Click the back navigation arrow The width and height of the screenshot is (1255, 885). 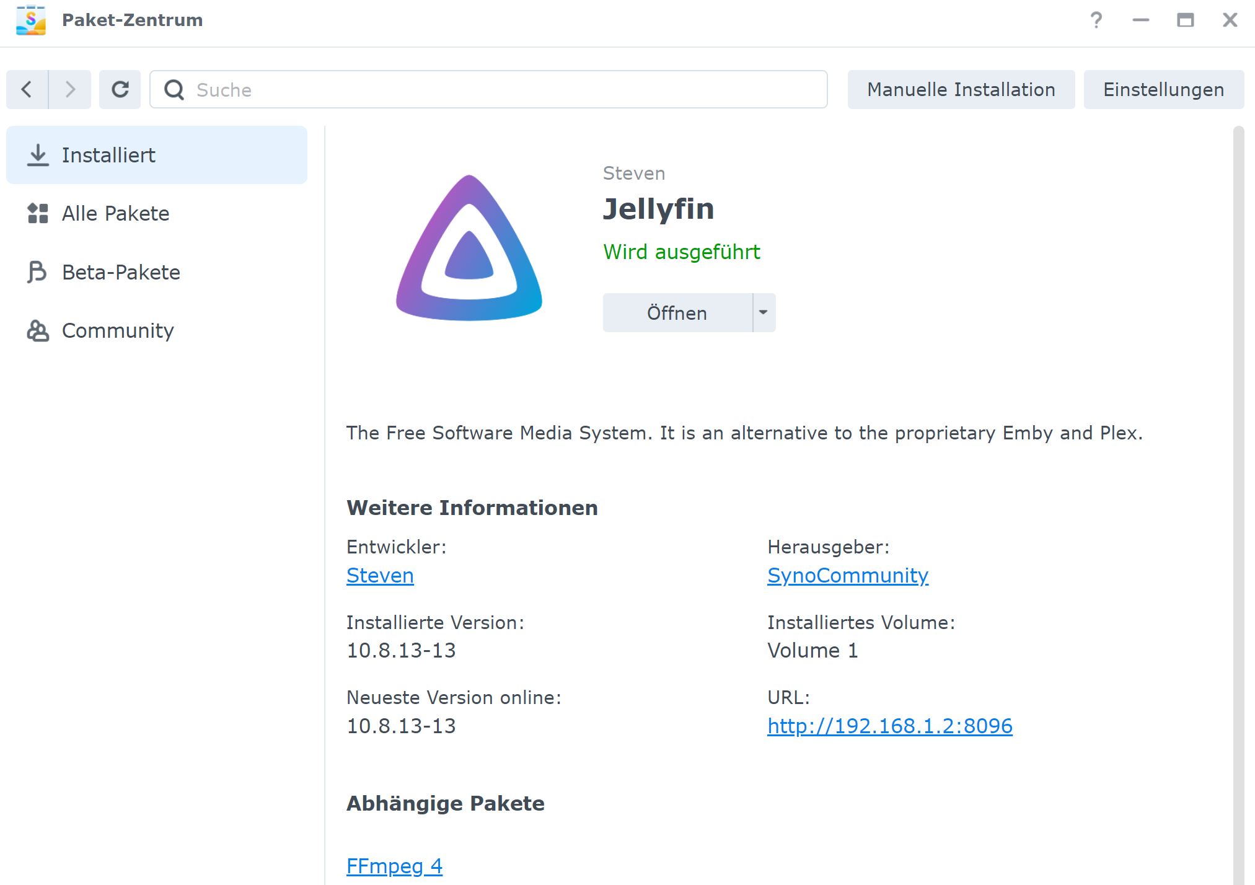tap(27, 90)
